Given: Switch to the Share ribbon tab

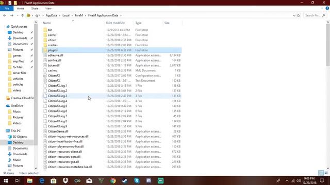Looking at the screenshot, I should [x=35, y=8].
